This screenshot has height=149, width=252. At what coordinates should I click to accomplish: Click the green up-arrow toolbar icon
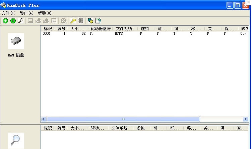13,21
